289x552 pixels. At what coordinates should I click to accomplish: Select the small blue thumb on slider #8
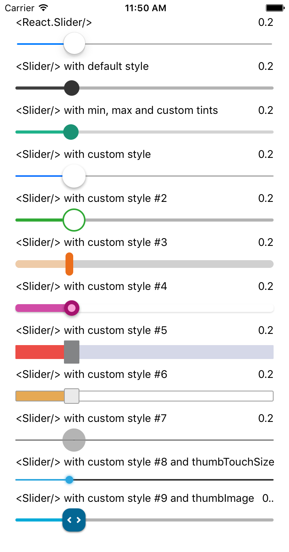69,479
